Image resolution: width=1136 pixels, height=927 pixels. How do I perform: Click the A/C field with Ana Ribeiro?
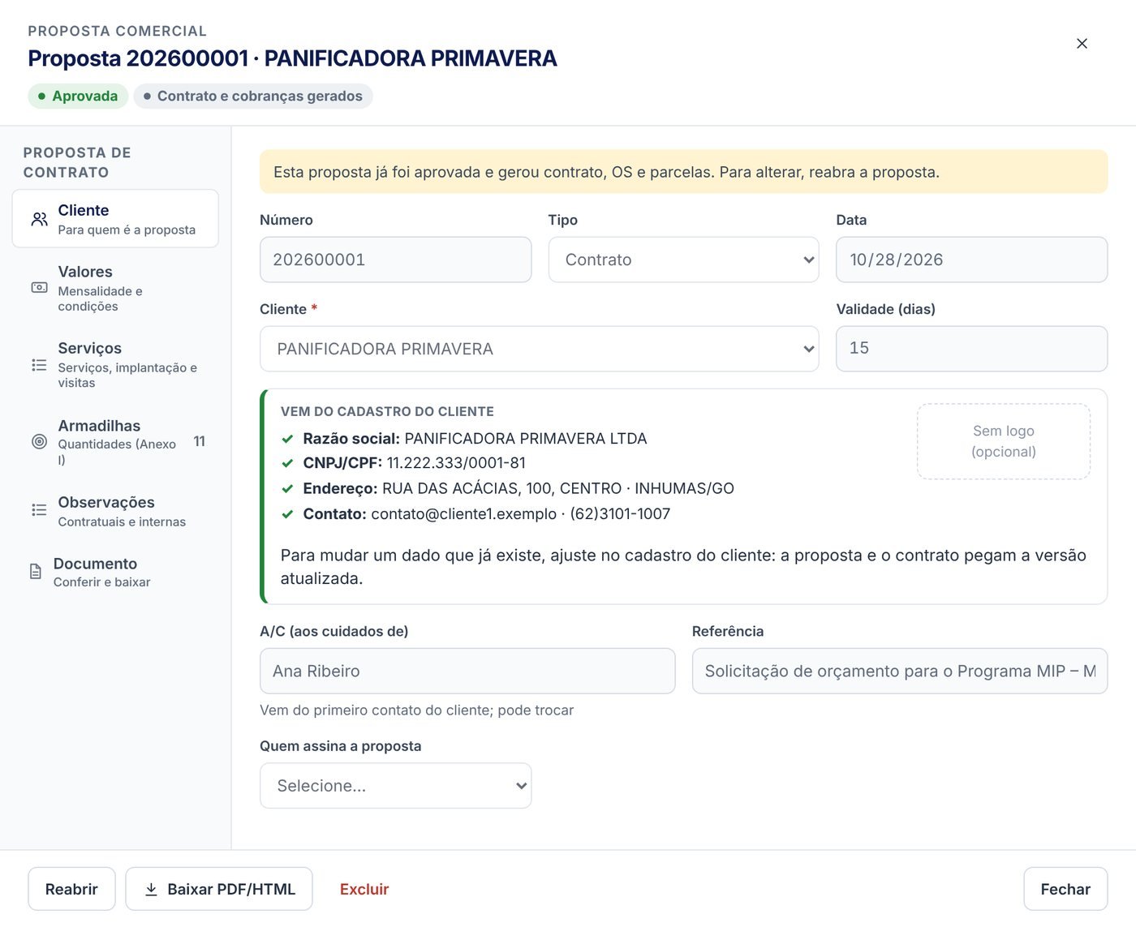tap(467, 671)
